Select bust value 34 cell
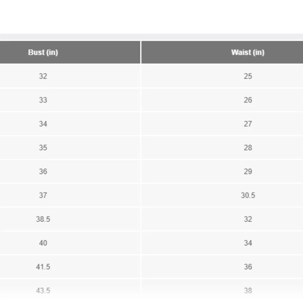Image resolution: width=303 pixels, height=303 pixels. coord(70,124)
